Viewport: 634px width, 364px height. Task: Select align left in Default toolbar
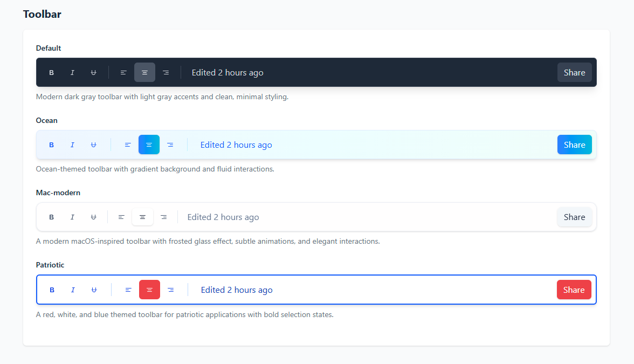point(124,72)
